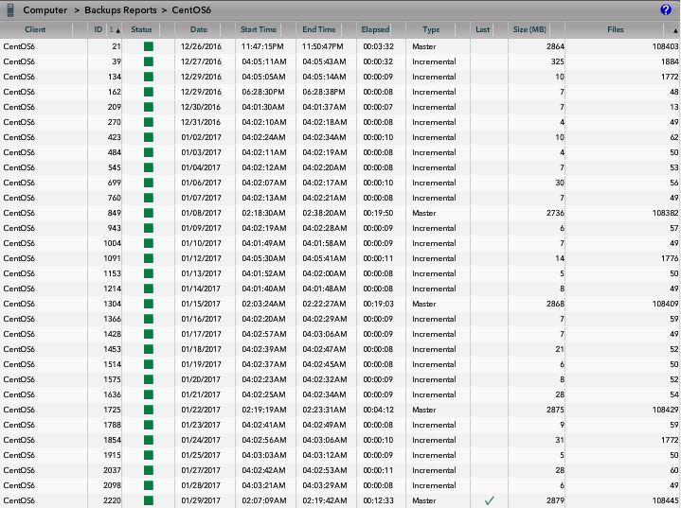Go to Backups Reports in the breadcrumb

click(120, 10)
